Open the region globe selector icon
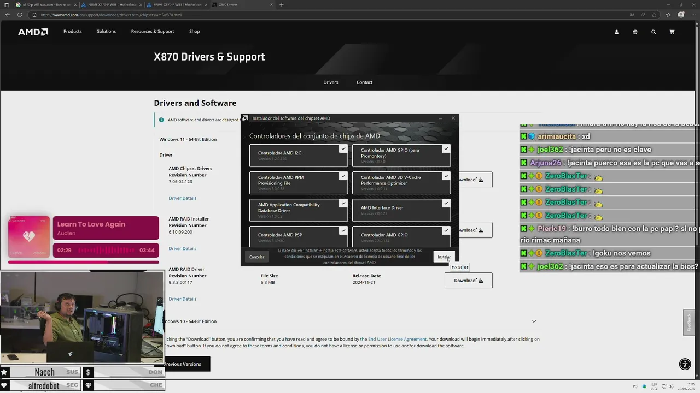This screenshot has width=700, height=393. tap(635, 32)
